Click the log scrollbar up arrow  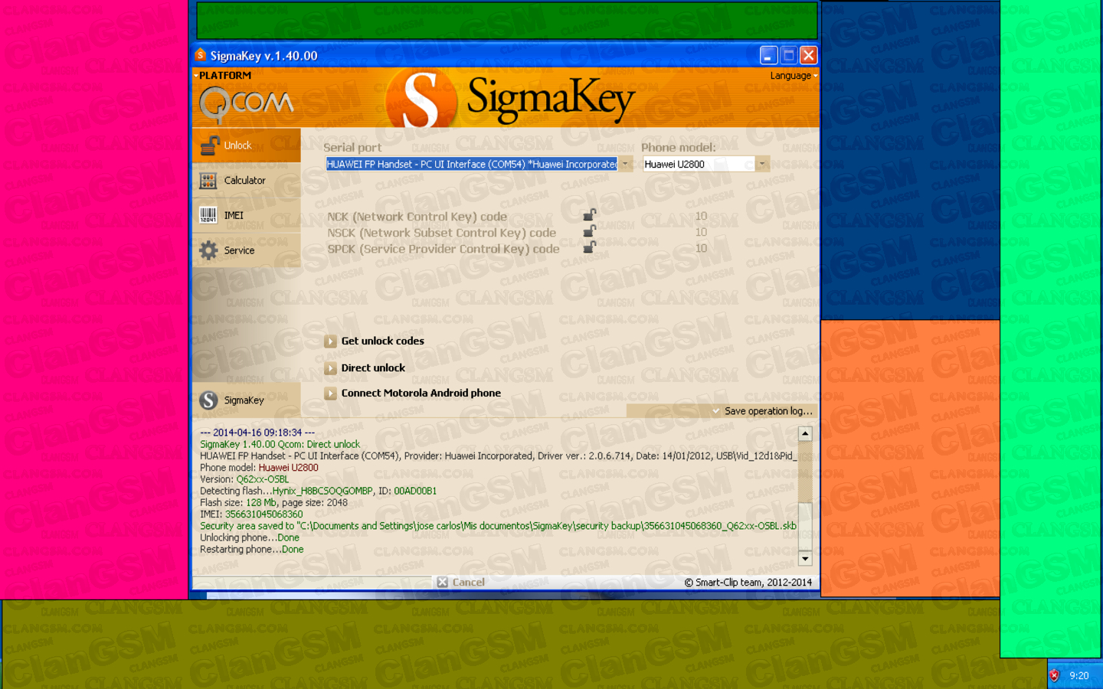[x=805, y=434]
